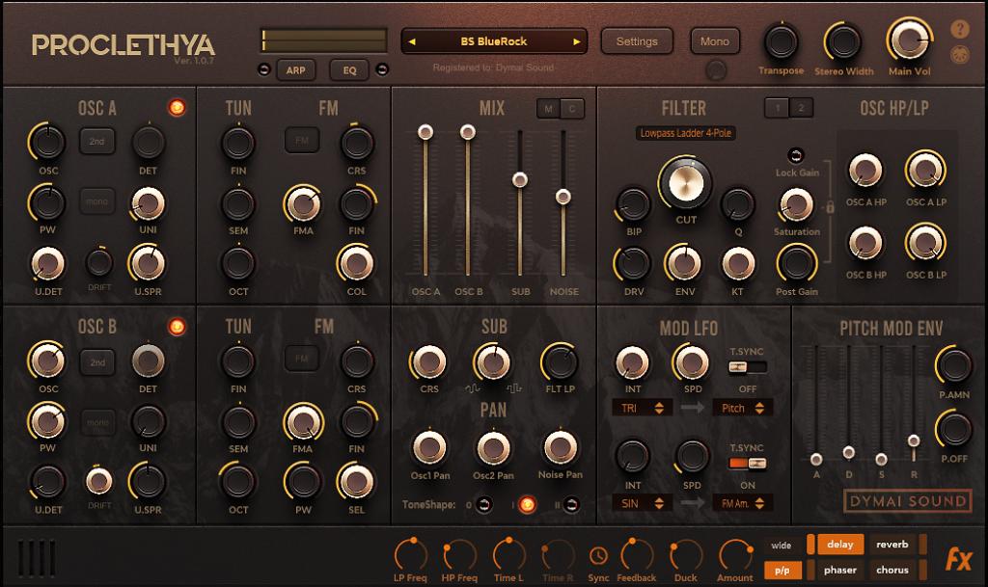Toggle the OSC A 2nd button
Screen dimensions: 988x587
click(97, 141)
